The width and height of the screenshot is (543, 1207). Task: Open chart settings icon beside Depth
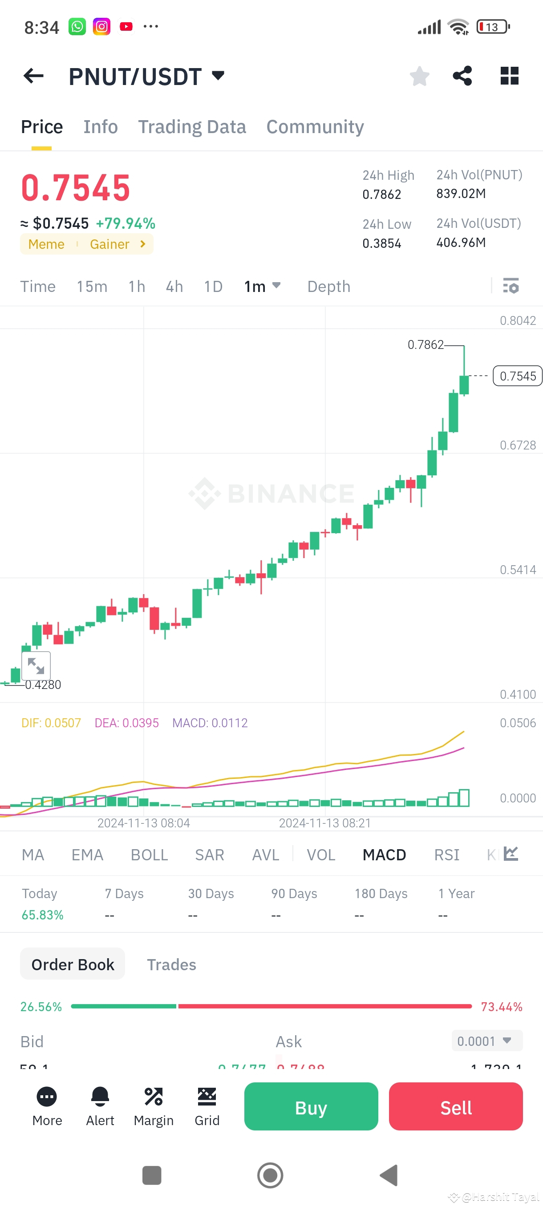point(511,286)
